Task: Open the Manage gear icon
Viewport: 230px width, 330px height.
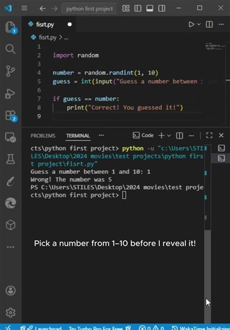Action: (x=10, y=312)
